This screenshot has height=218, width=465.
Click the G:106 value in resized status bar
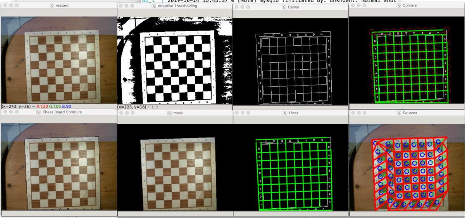55,106
